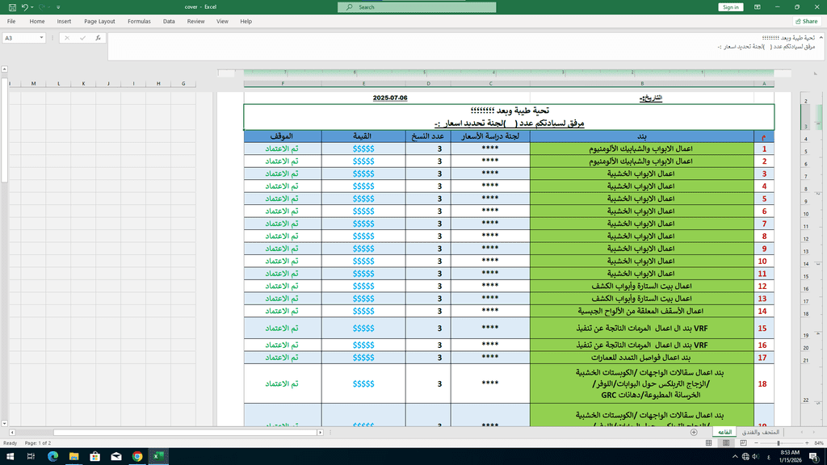
Task: Open the Page Layout ribbon tab
Action: coord(99,22)
